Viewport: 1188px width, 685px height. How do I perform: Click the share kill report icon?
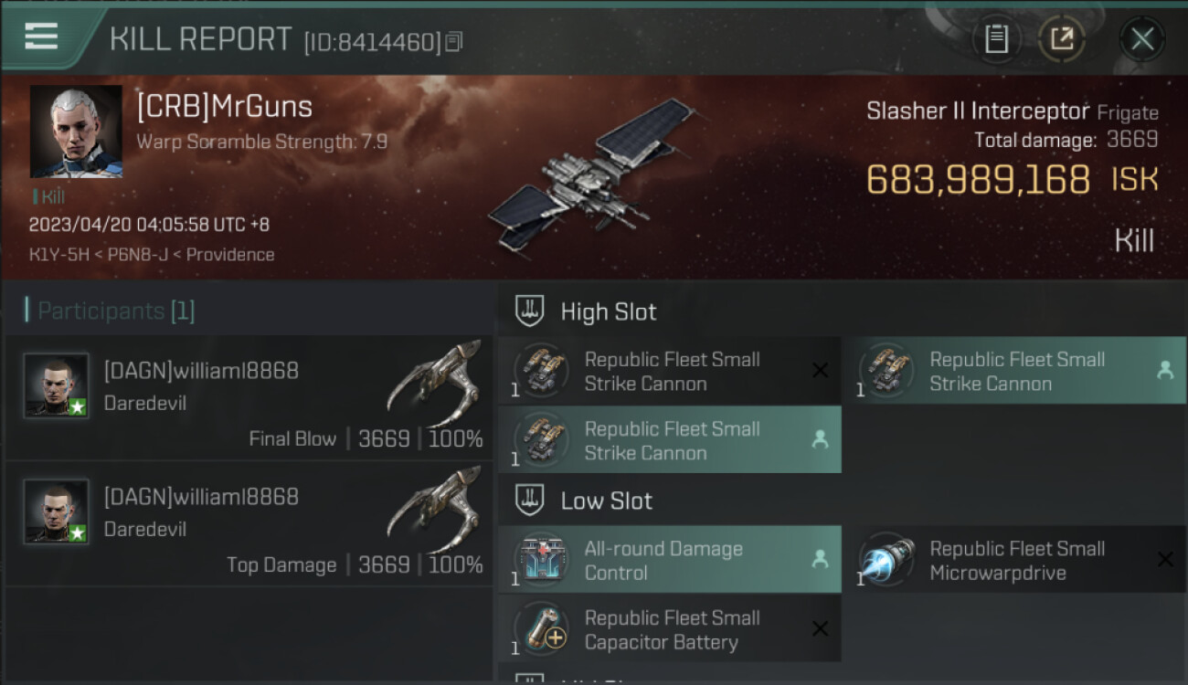[1062, 38]
